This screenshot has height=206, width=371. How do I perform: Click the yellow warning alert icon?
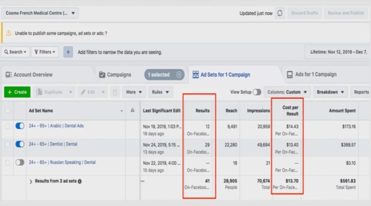coord(9,33)
